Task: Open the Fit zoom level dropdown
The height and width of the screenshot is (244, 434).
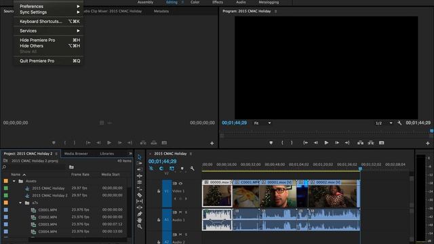Action: (x=262, y=123)
